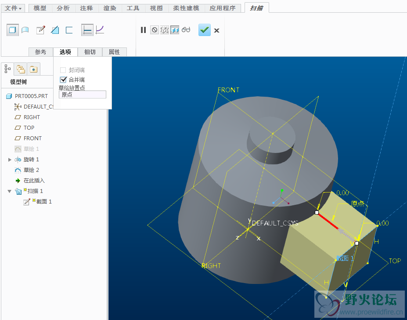Choose the variable section sweep icon

[x=100, y=30]
